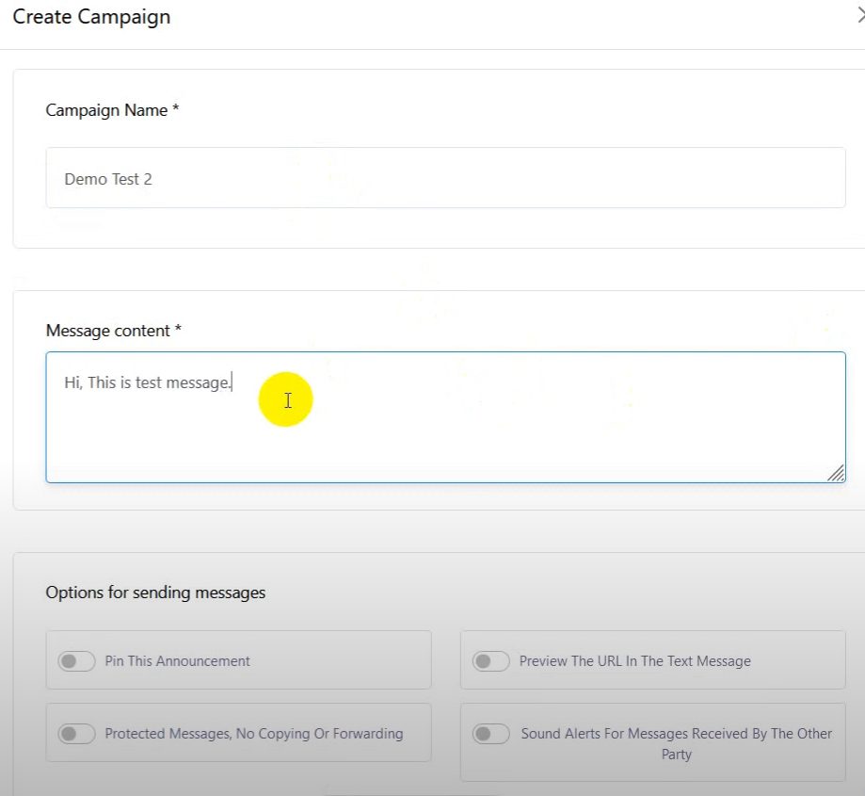
Task: Close the Create Campaign dialog
Action: (859, 17)
